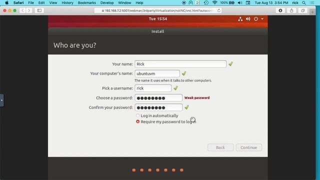Open macOS Notification Center icon
The height and width of the screenshot is (180, 320).
pos(312,2)
